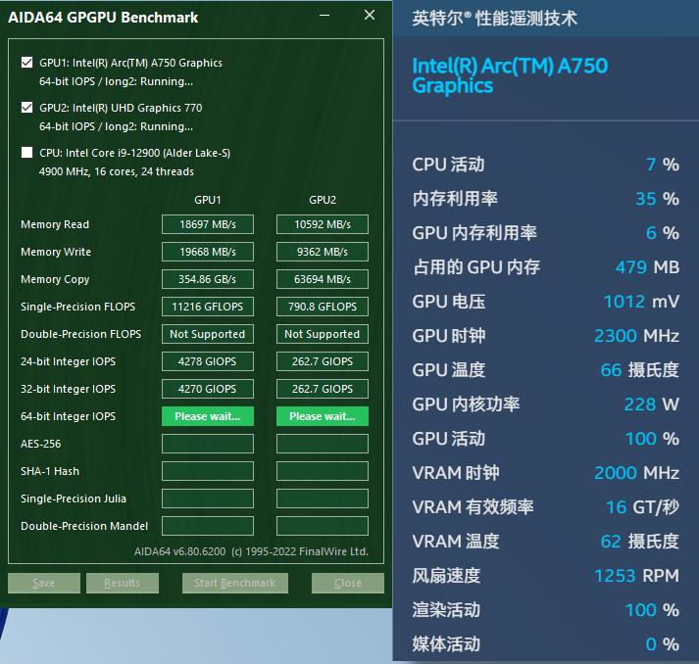Select GPU2 32-bit Integer IOPS 262.7 GIOPS
The image size is (699, 664).
pyautogui.click(x=323, y=389)
